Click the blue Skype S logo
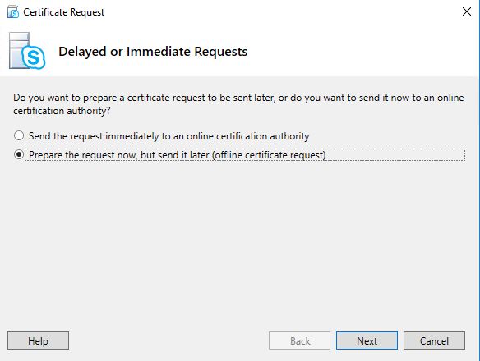480x361 pixels. click(34, 57)
